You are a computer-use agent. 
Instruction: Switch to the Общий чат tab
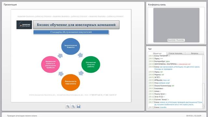coord(157,53)
